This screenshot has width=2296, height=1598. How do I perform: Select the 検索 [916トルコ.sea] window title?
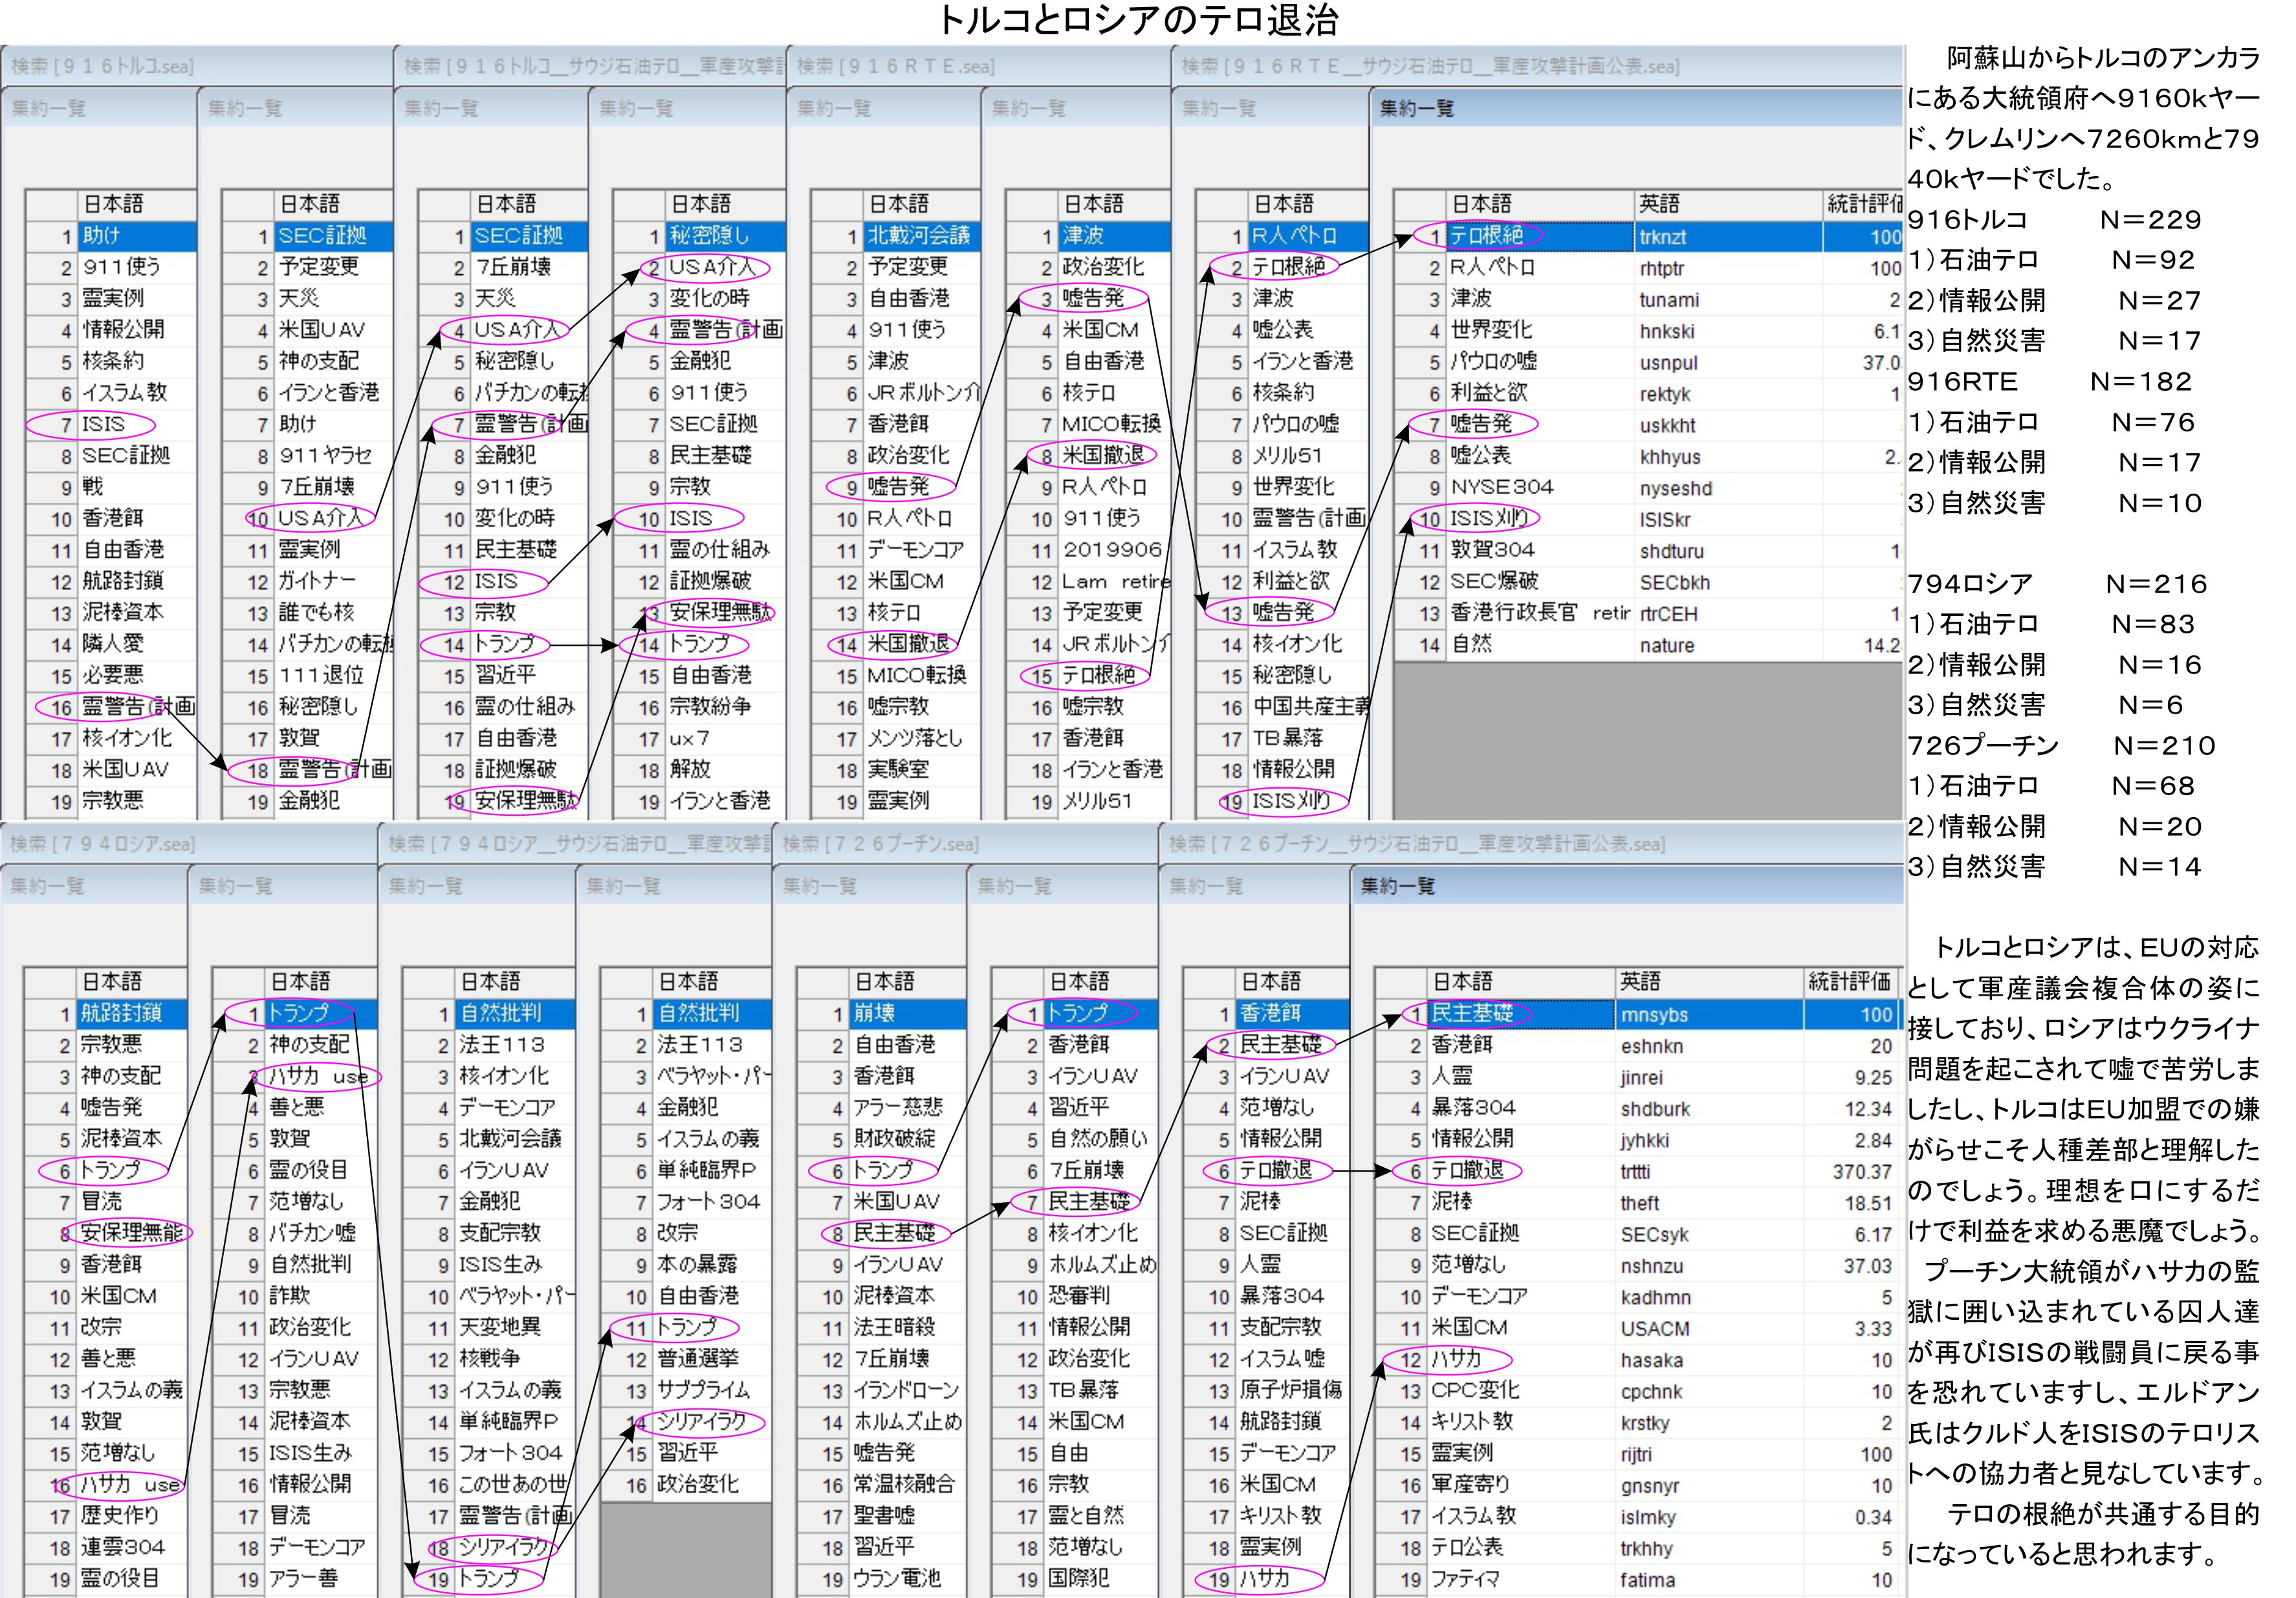pyautogui.click(x=103, y=66)
